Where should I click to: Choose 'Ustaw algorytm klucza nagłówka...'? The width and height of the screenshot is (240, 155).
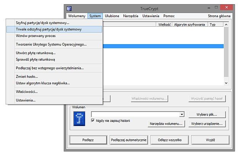click(x=54, y=83)
